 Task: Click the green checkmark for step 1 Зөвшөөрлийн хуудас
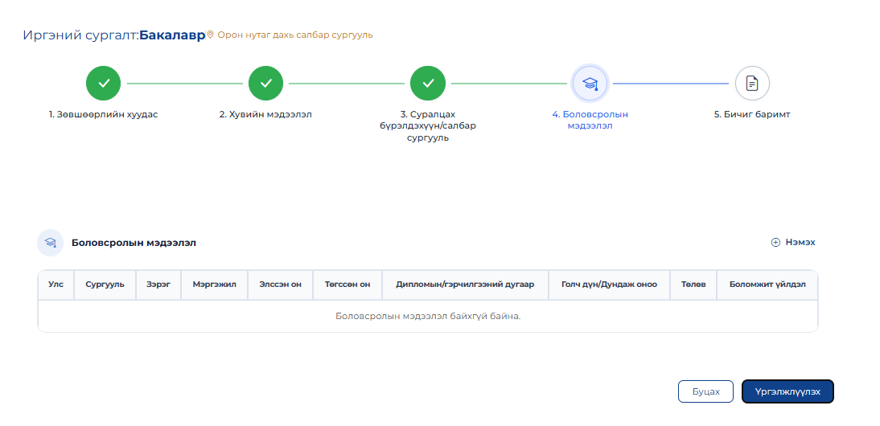pos(103,84)
